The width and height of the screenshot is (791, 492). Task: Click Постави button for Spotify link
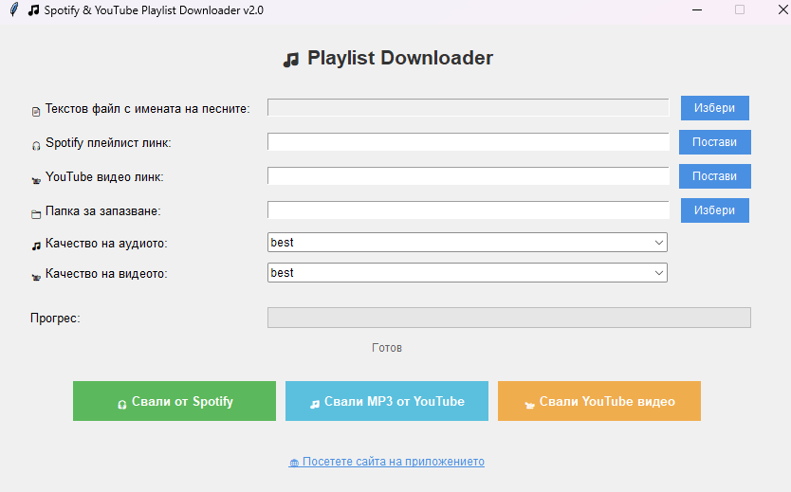[x=715, y=142]
